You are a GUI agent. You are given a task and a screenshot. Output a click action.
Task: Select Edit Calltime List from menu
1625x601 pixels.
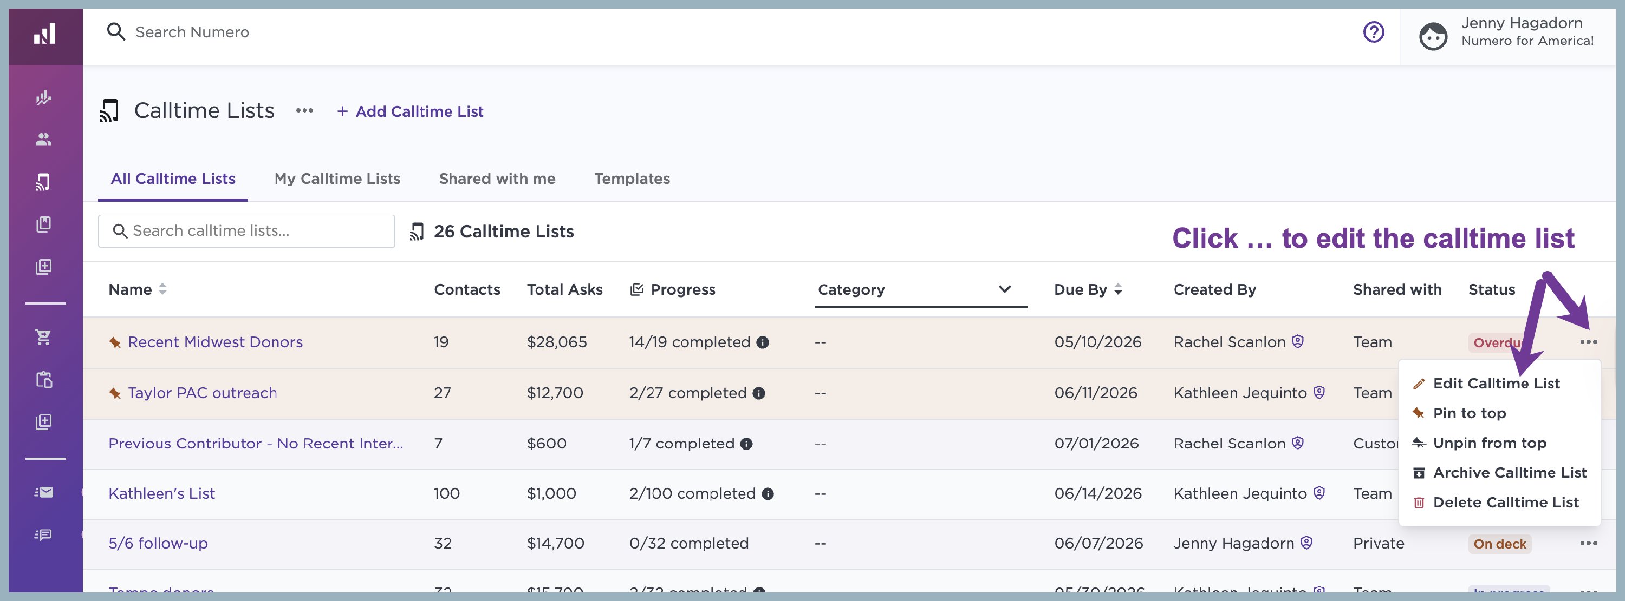pos(1496,384)
